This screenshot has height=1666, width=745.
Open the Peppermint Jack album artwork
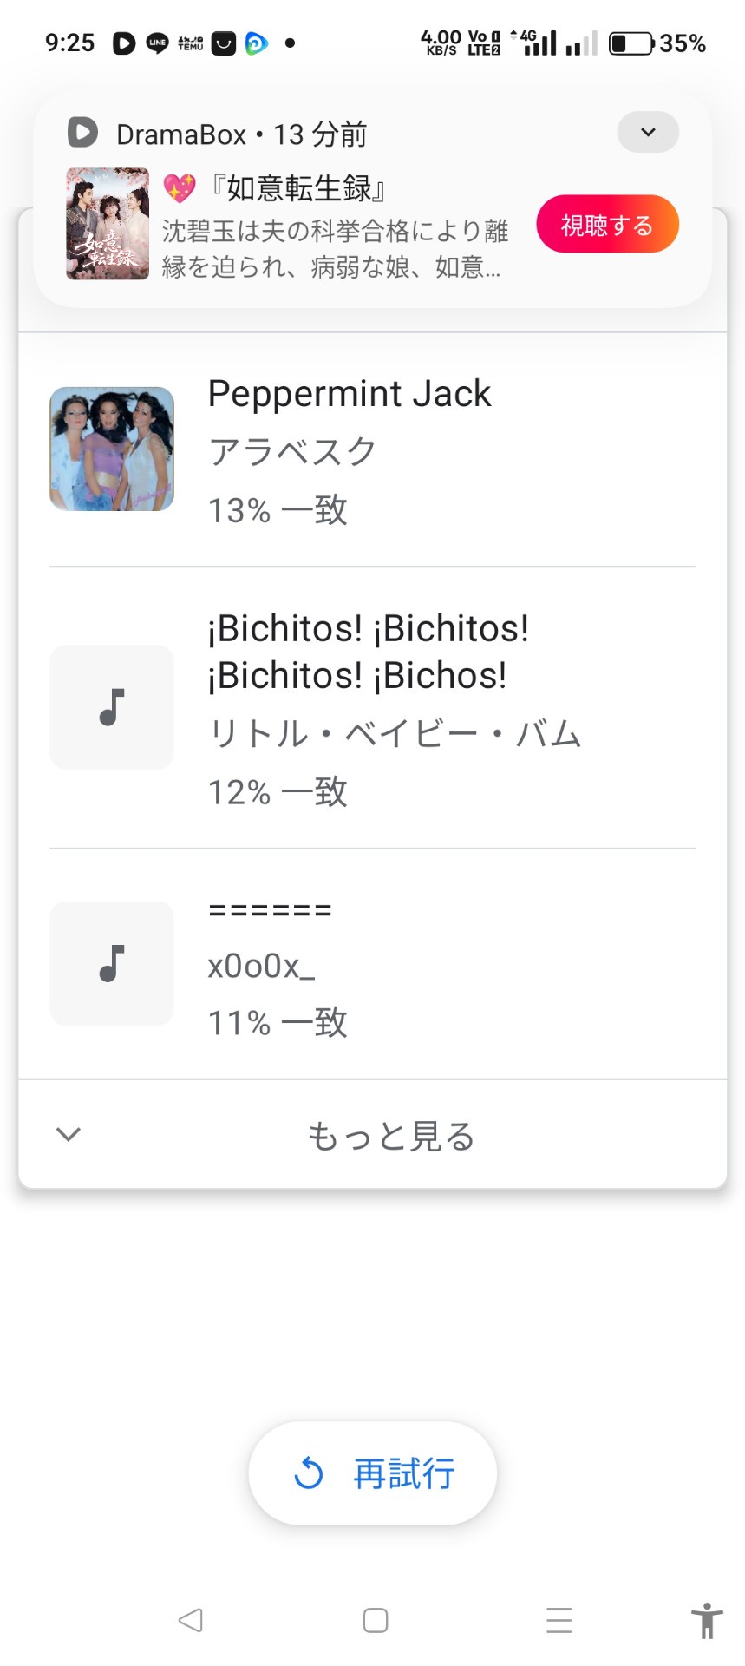(112, 449)
